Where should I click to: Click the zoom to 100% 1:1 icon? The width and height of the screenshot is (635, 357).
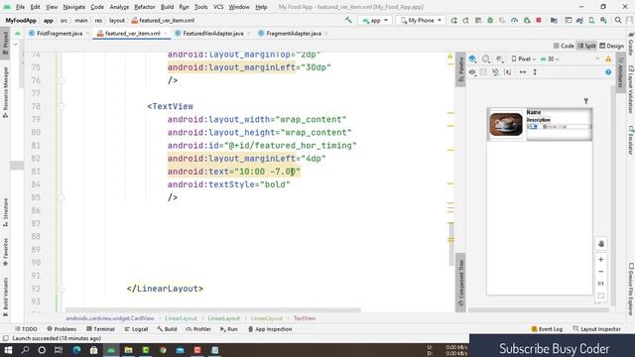[601, 284]
